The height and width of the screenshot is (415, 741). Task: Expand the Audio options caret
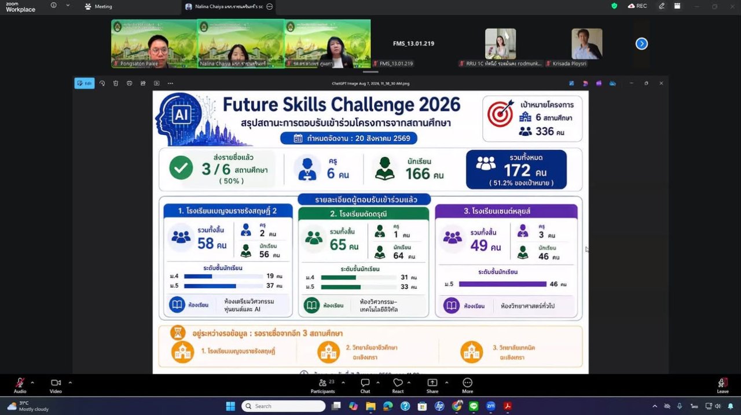tap(32, 382)
